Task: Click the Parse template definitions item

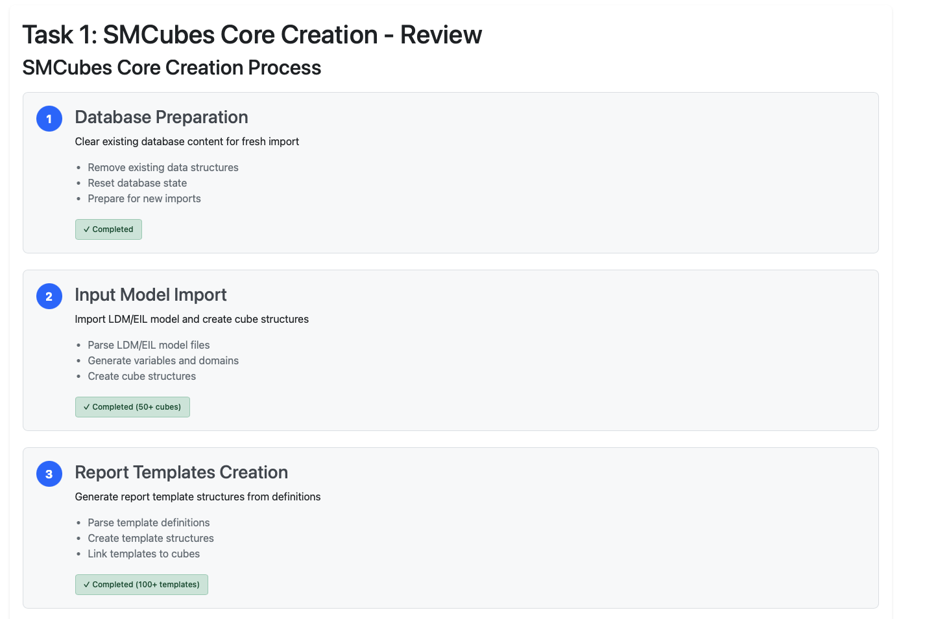Action: pyautogui.click(x=149, y=522)
